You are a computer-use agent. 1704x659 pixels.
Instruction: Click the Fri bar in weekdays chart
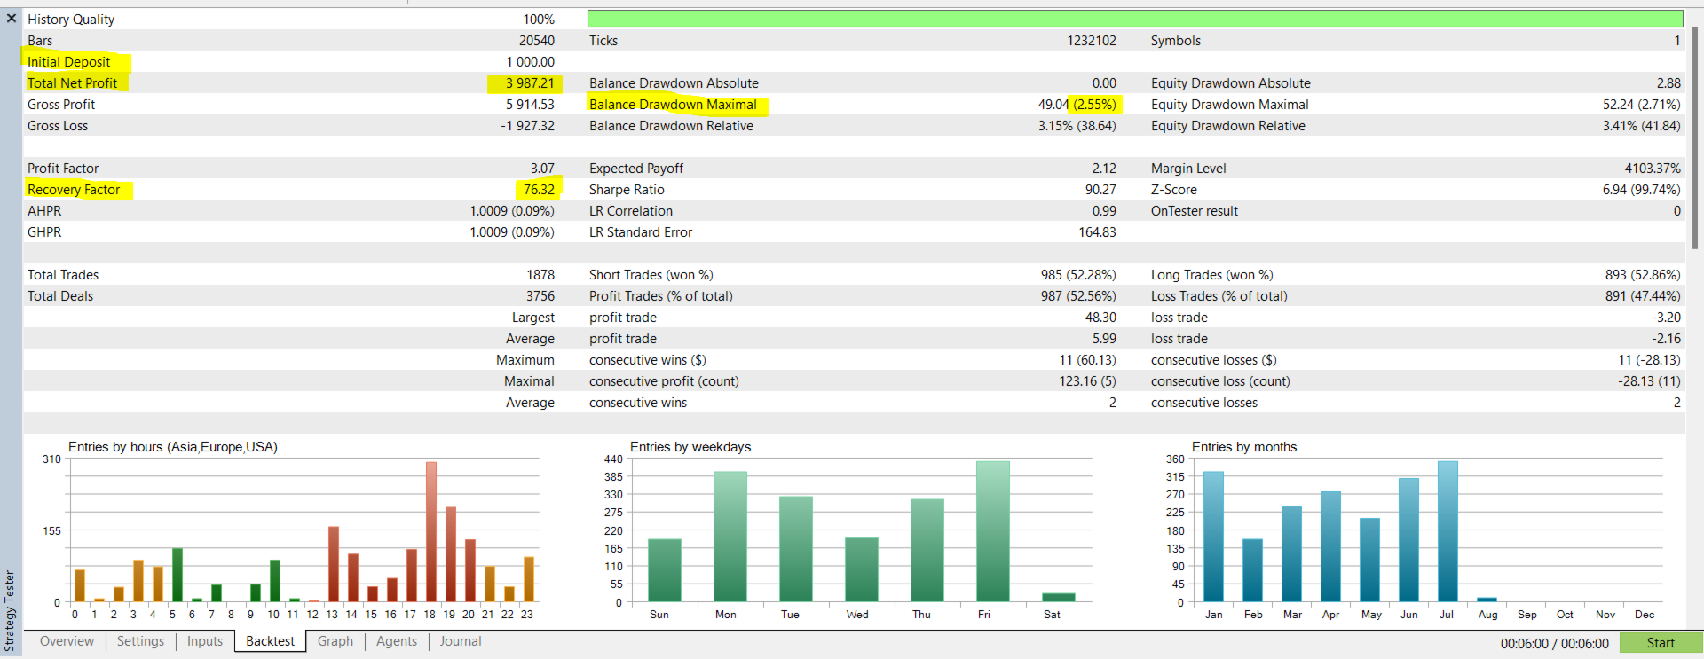993,532
